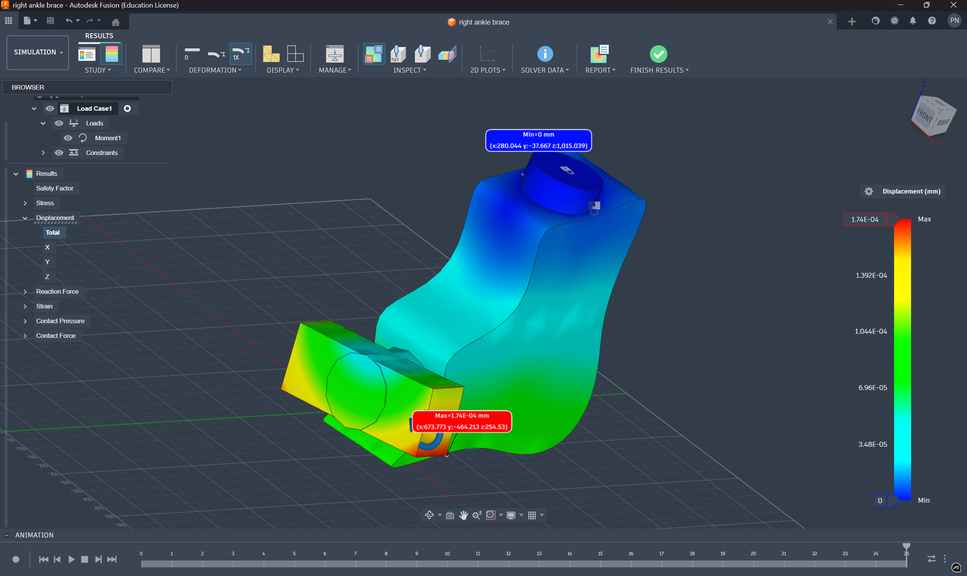Select the Pan tool in navigation bar
This screenshot has height=576, width=967.
(x=464, y=515)
